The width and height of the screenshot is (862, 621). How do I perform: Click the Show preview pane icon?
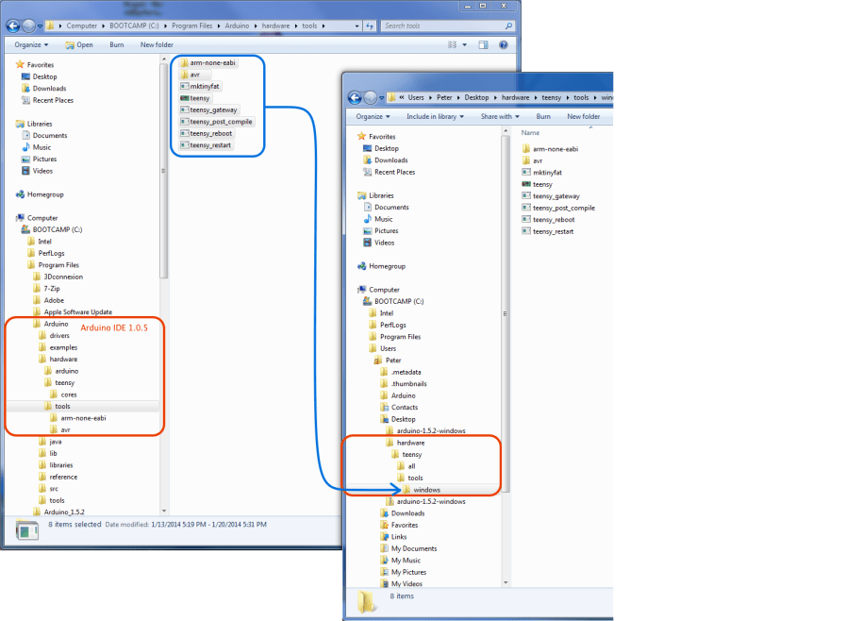[x=482, y=44]
